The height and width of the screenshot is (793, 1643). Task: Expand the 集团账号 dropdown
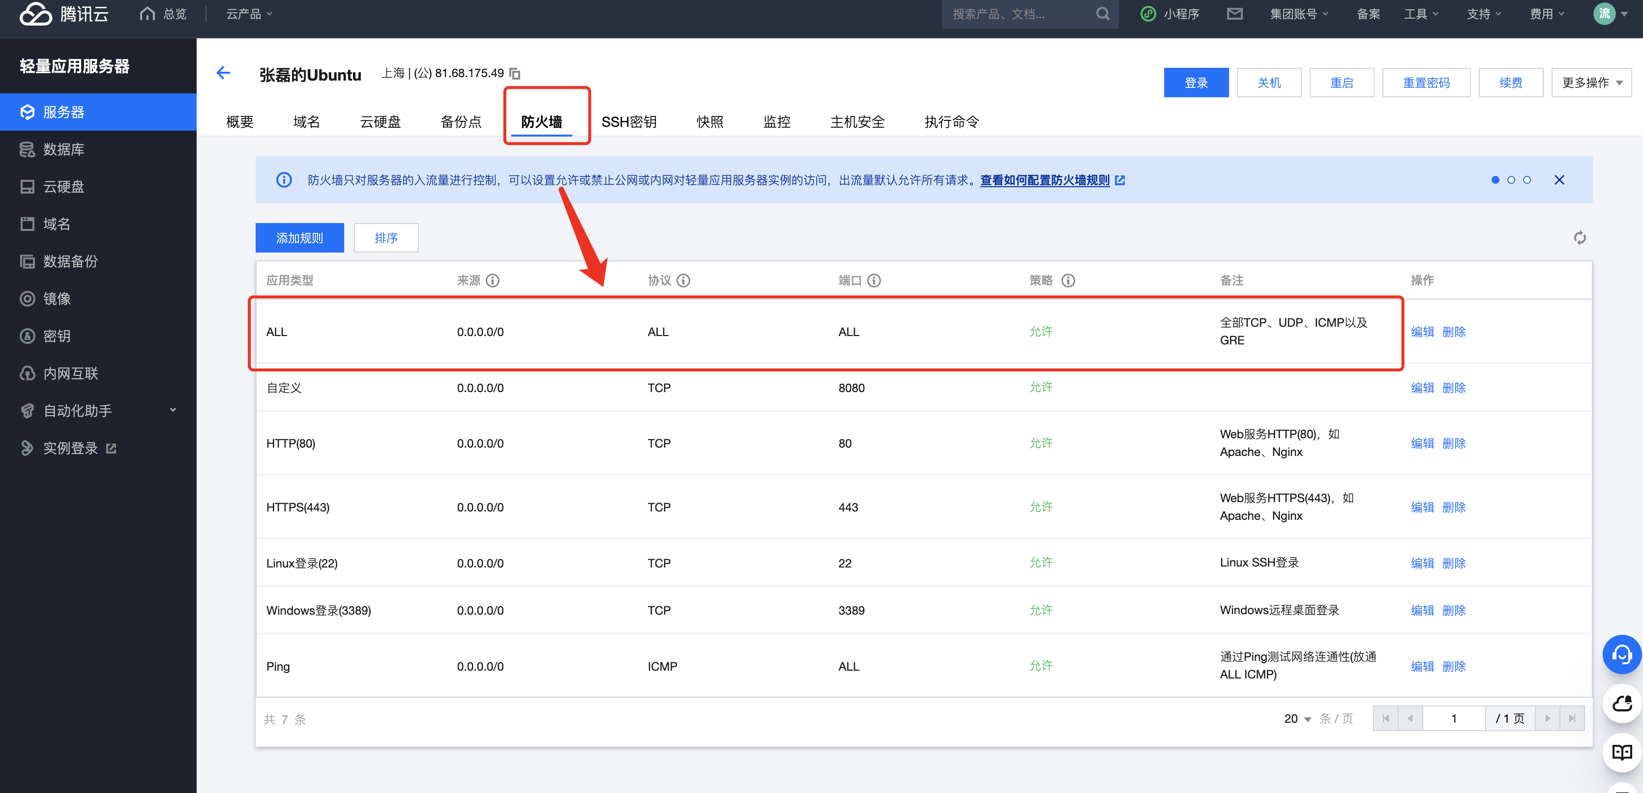[x=1299, y=14]
